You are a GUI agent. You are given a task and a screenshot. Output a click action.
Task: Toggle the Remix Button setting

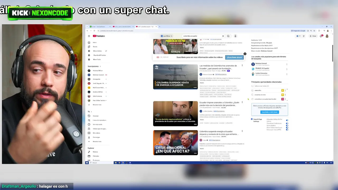[x=287, y=125]
